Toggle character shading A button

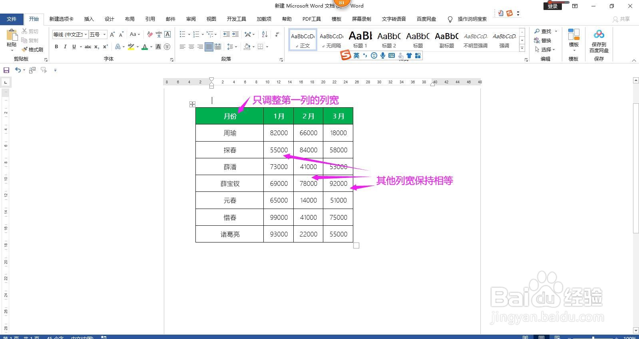tap(158, 47)
